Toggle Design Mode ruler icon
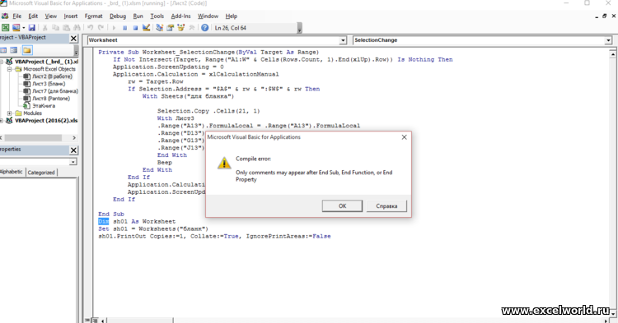 click(146, 28)
